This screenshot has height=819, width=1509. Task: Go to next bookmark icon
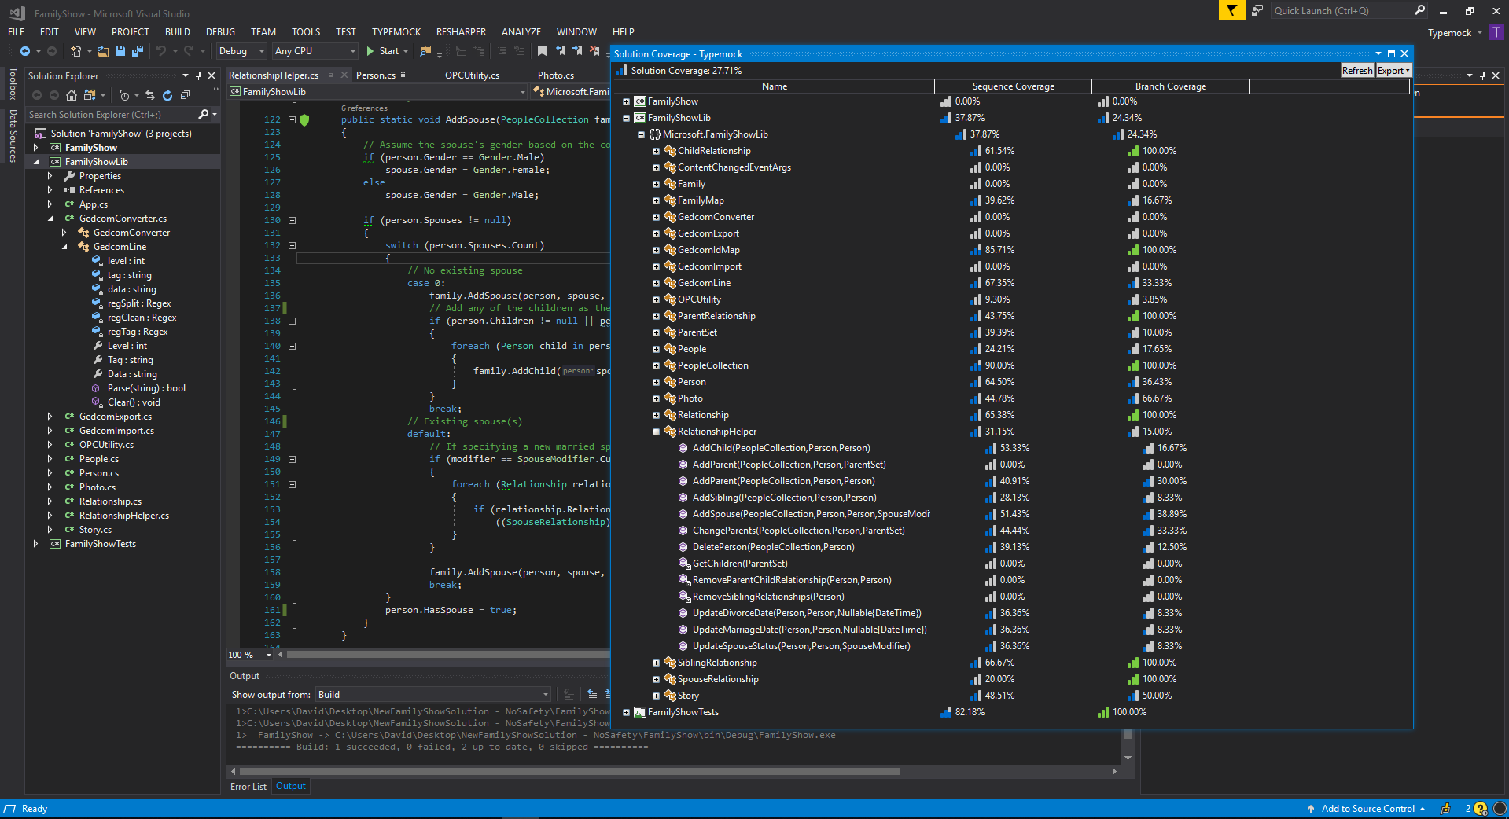(x=577, y=51)
